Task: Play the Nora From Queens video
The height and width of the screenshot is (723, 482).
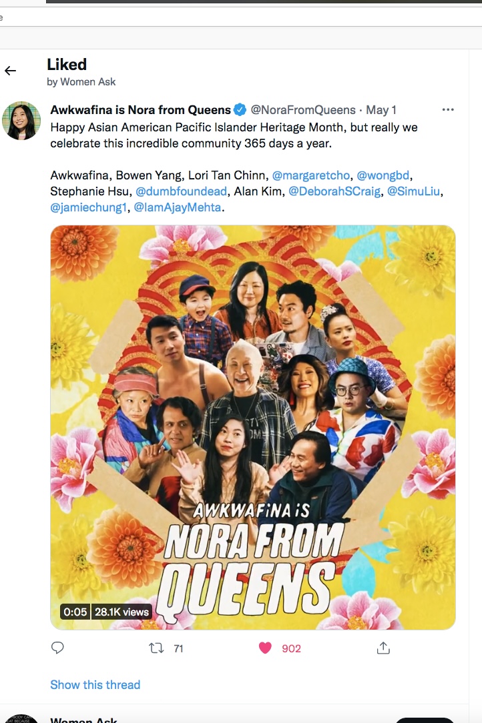Action: click(253, 428)
